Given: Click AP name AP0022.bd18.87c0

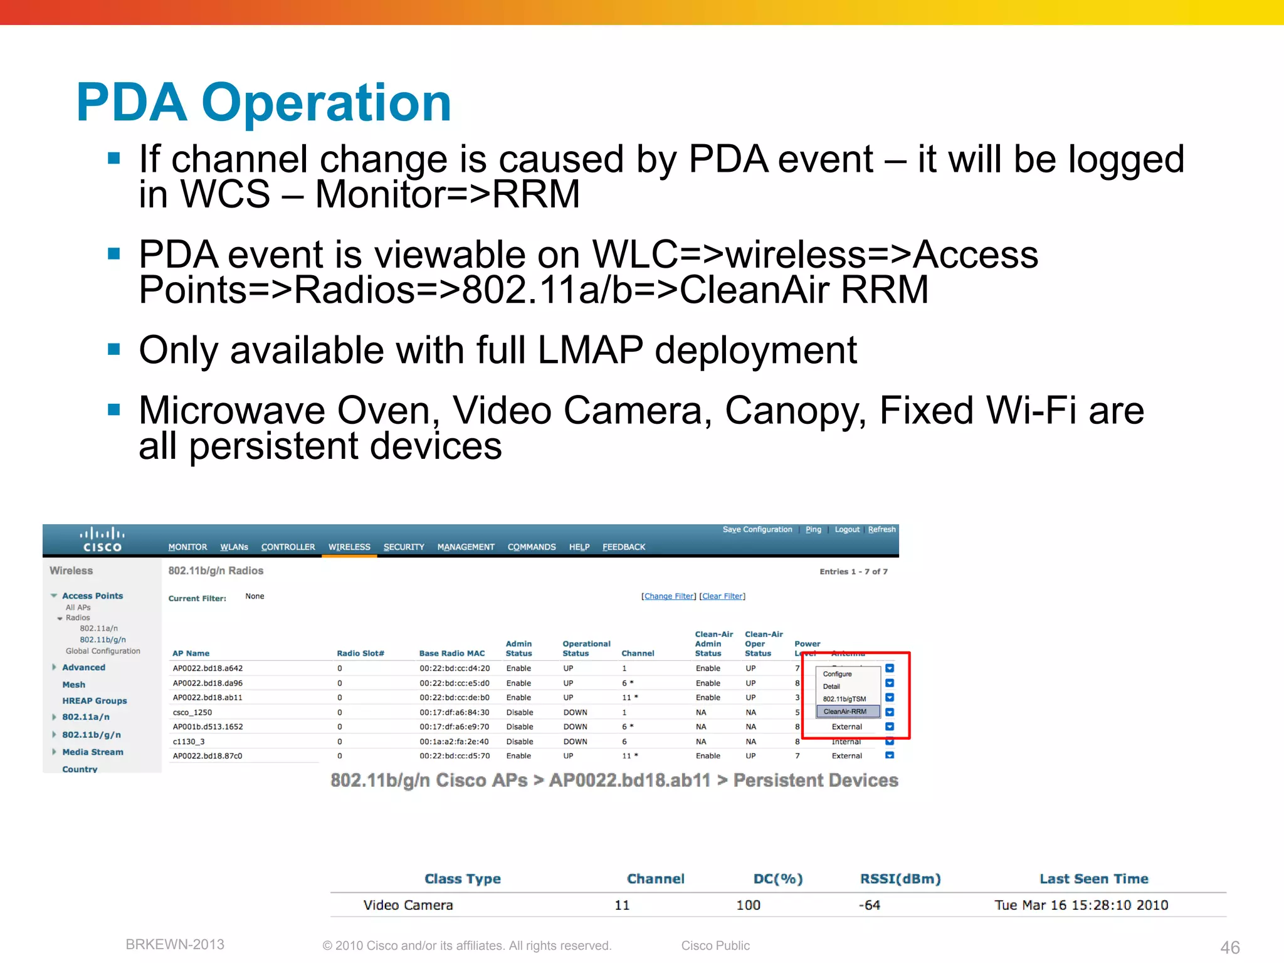Looking at the screenshot, I should [x=208, y=755].
